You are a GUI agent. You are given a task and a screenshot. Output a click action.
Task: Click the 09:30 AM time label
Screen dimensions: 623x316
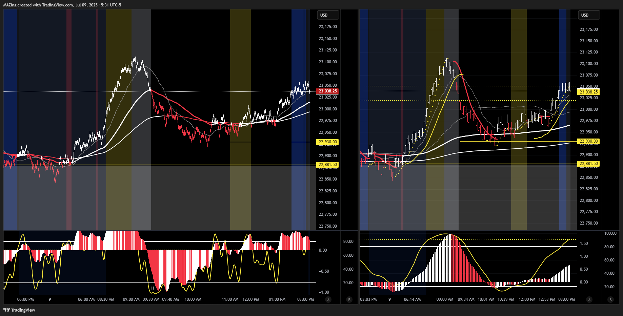(151, 299)
